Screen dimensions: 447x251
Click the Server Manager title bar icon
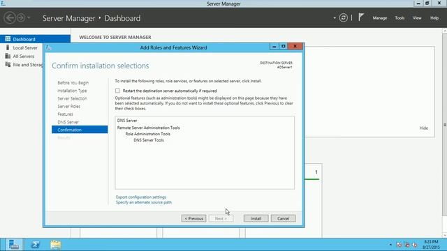coord(3,3)
